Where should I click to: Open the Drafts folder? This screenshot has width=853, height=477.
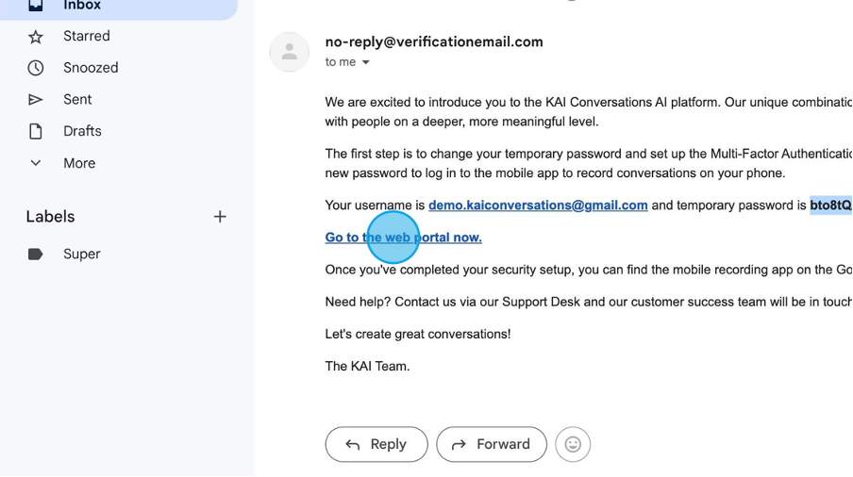tap(82, 132)
